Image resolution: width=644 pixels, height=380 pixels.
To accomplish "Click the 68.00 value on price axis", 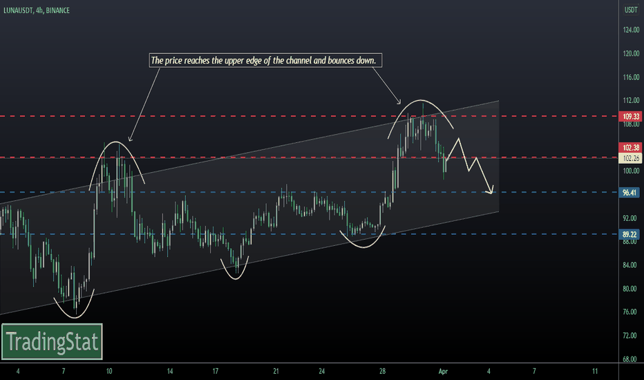I will (631, 359).
